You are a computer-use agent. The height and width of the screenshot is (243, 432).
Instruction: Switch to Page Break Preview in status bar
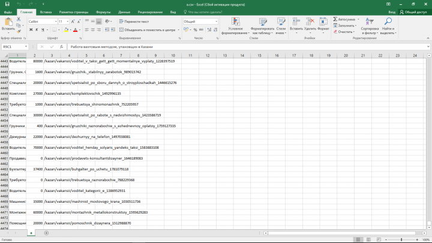pyautogui.click(x=379, y=239)
